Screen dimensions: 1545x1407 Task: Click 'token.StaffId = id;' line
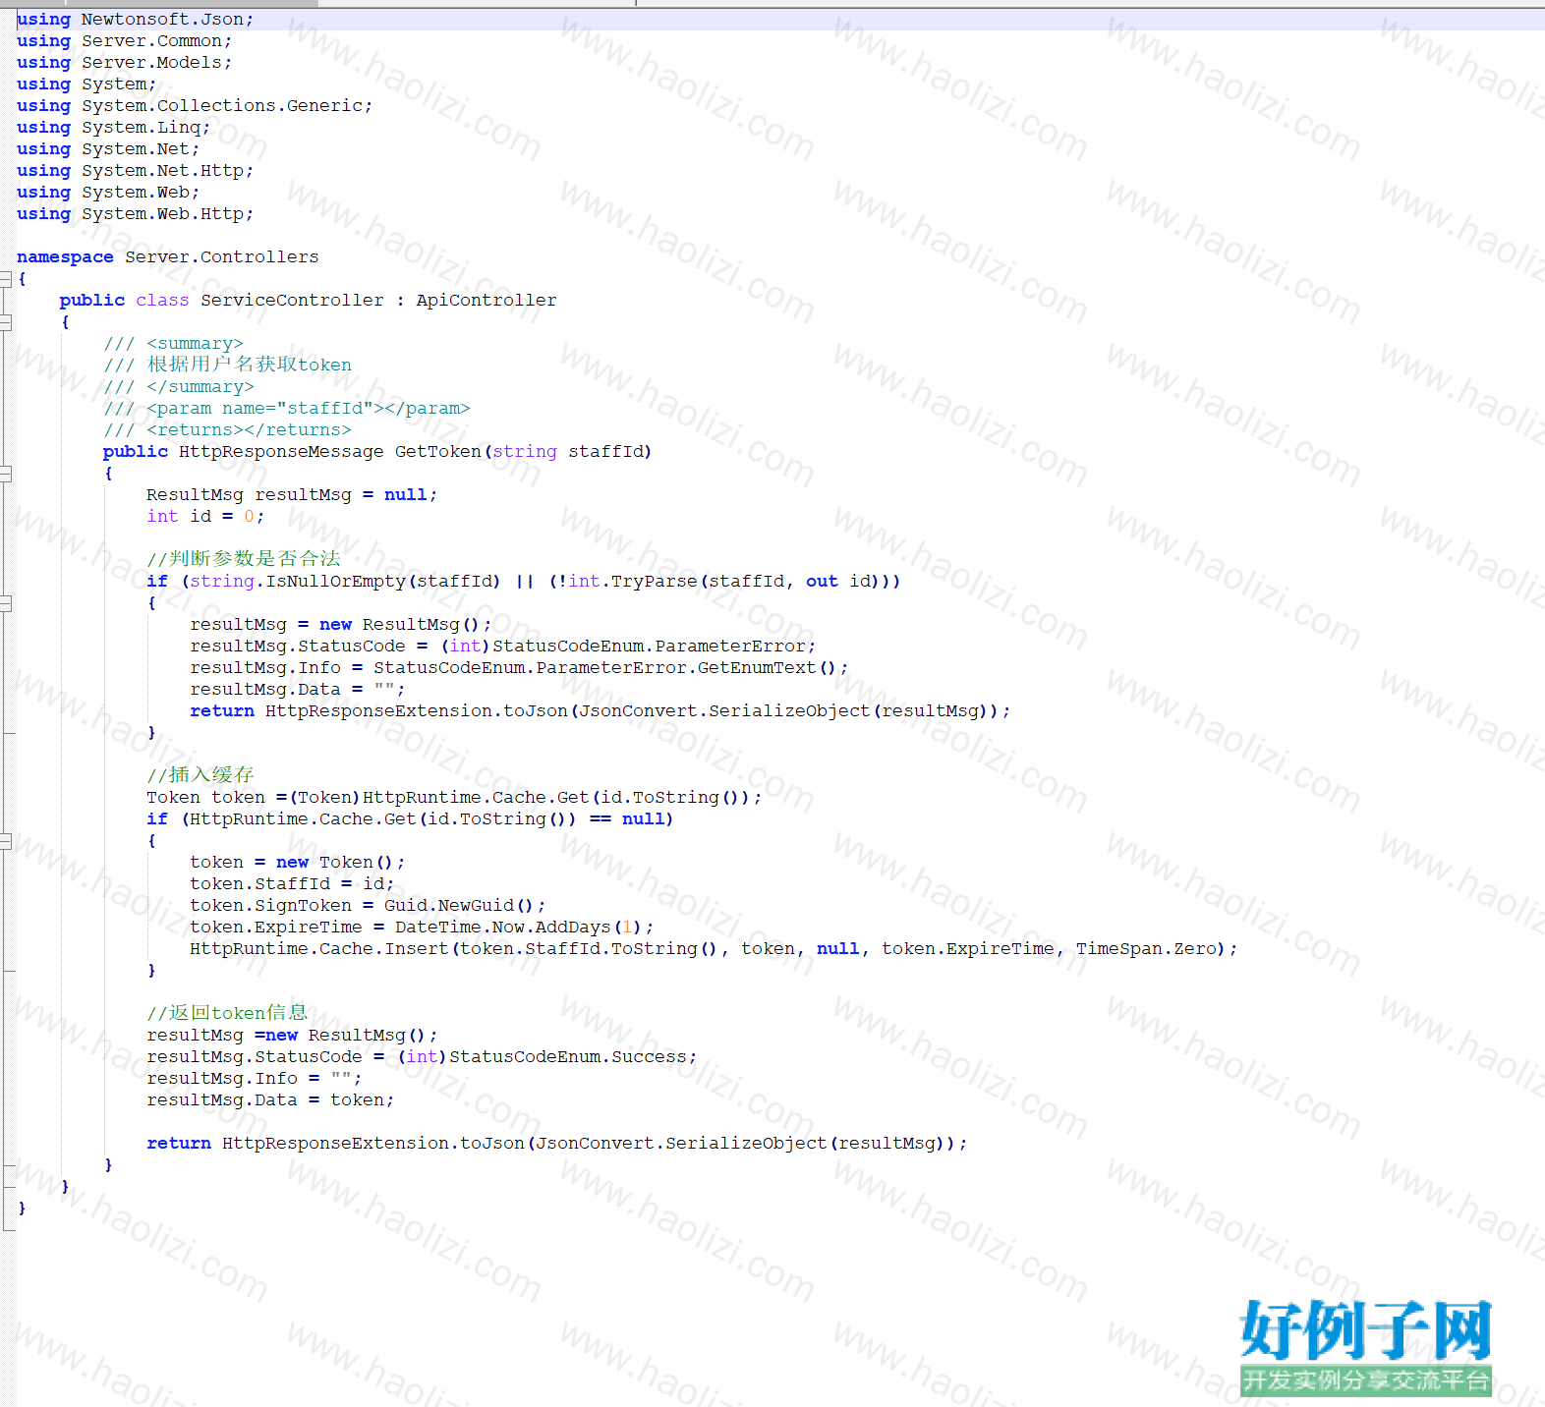pos(292,883)
